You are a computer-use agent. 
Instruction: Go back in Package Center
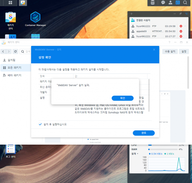[x=3, y=51]
